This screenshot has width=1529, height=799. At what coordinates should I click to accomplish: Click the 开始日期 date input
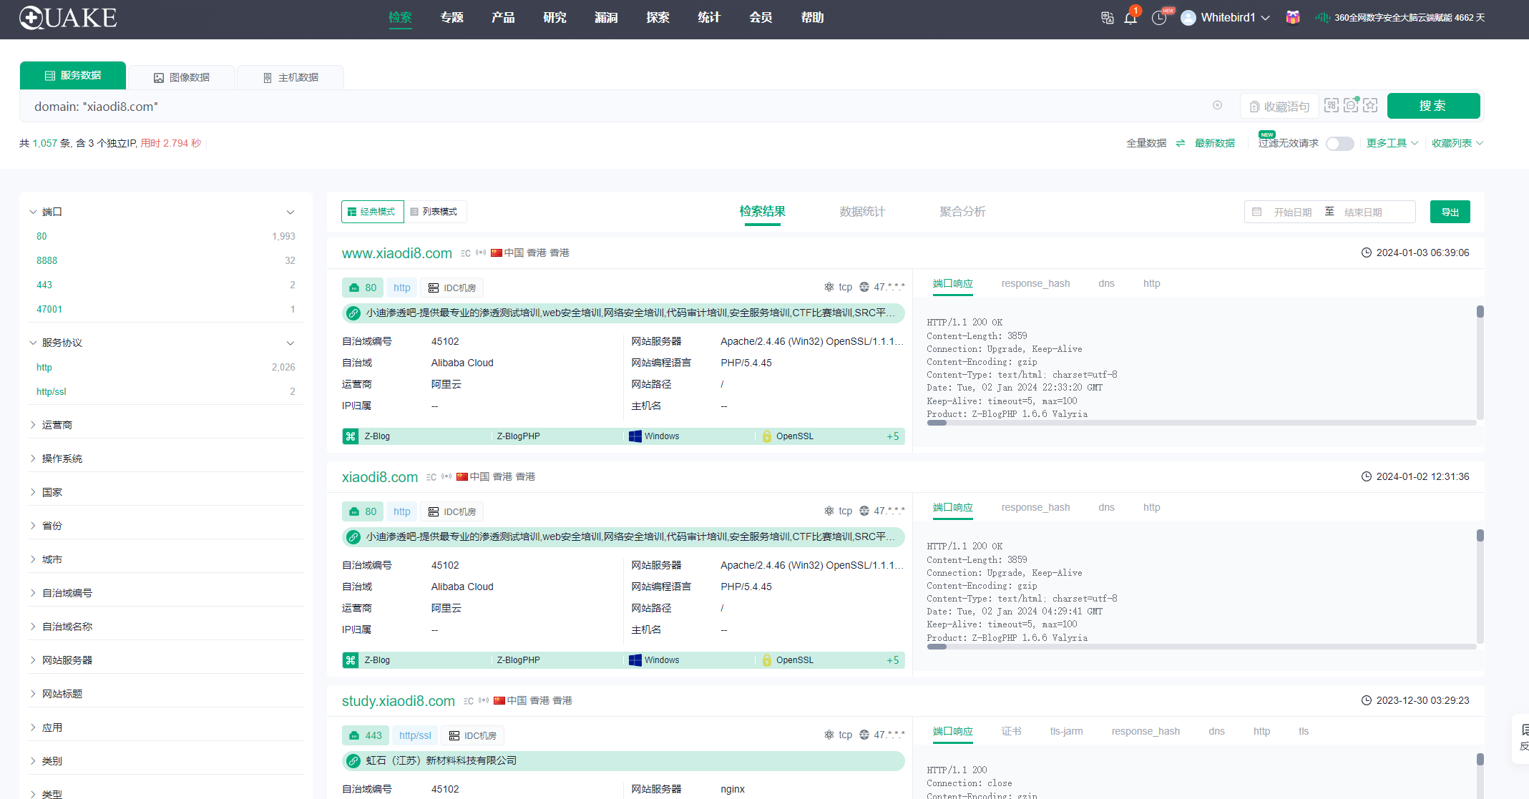(1292, 212)
